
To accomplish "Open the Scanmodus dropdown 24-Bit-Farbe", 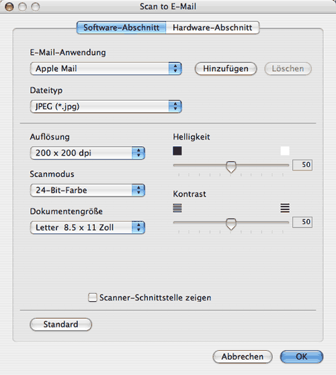I will (x=87, y=190).
